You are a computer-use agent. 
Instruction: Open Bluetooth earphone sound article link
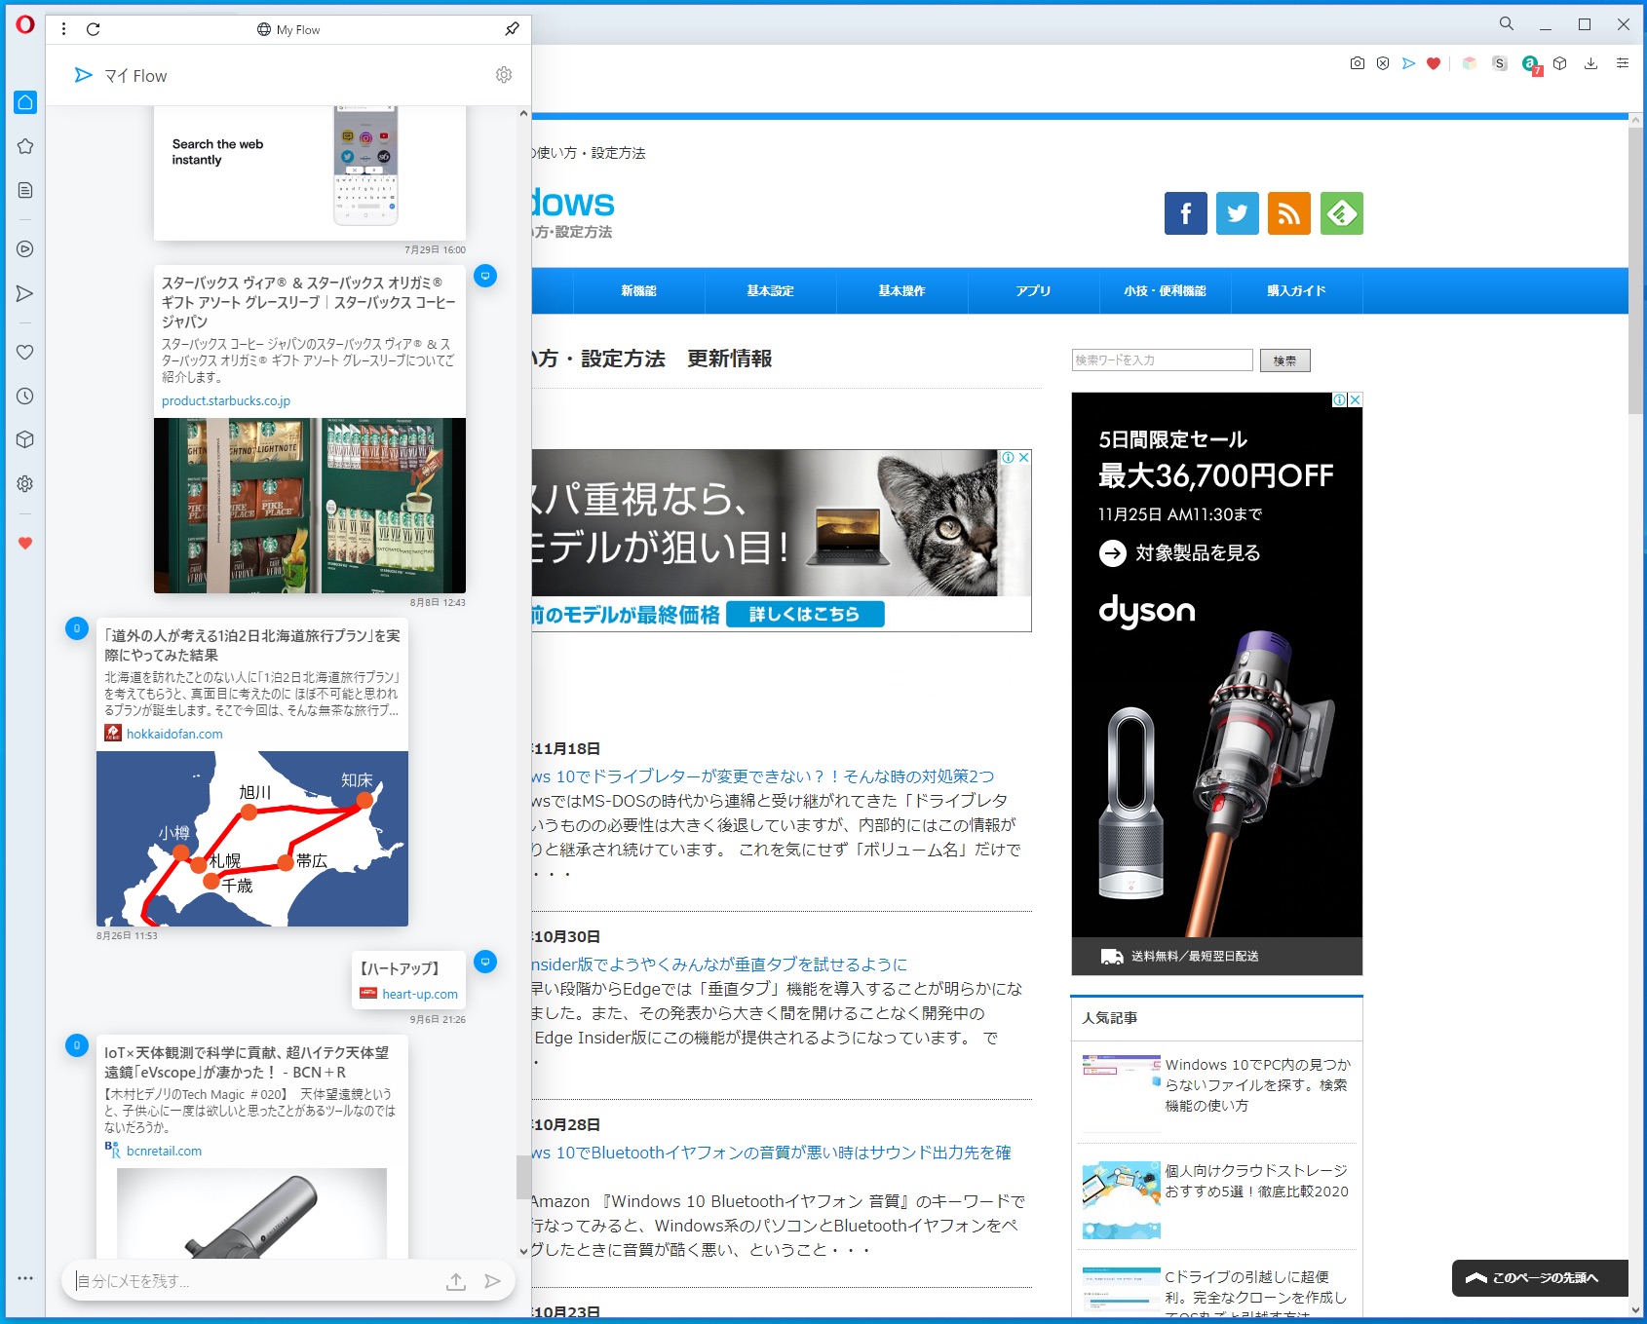772,1153
